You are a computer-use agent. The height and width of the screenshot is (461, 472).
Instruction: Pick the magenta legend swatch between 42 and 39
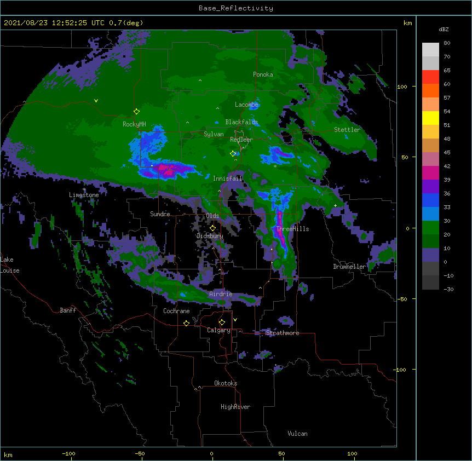(x=430, y=172)
